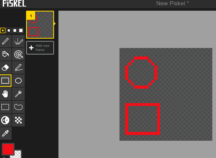Activate the Eraser tool

(x=5, y=67)
